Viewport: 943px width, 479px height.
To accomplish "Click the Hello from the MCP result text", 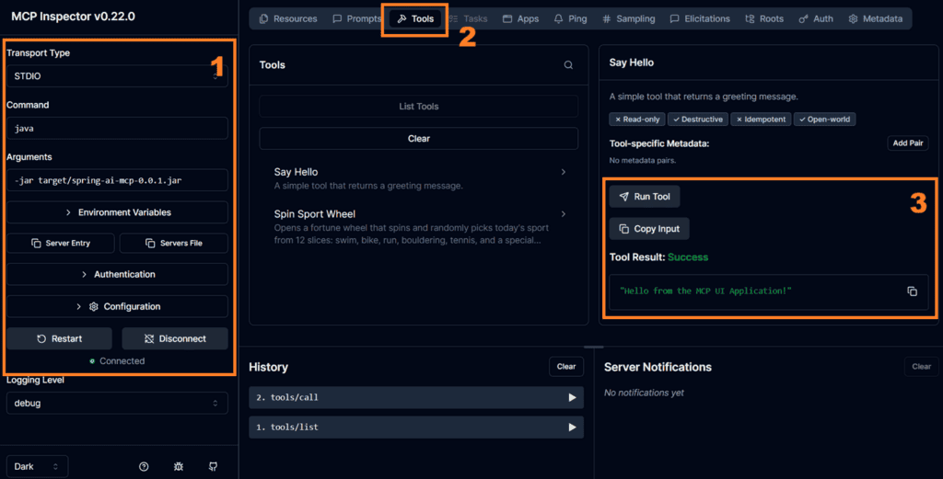I will click(705, 291).
